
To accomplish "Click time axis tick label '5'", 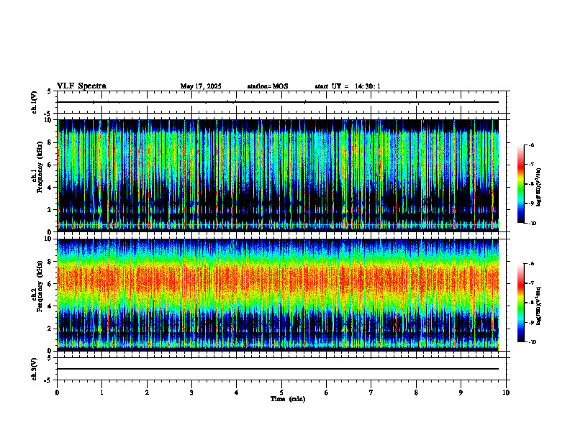I will pos(281,393).
